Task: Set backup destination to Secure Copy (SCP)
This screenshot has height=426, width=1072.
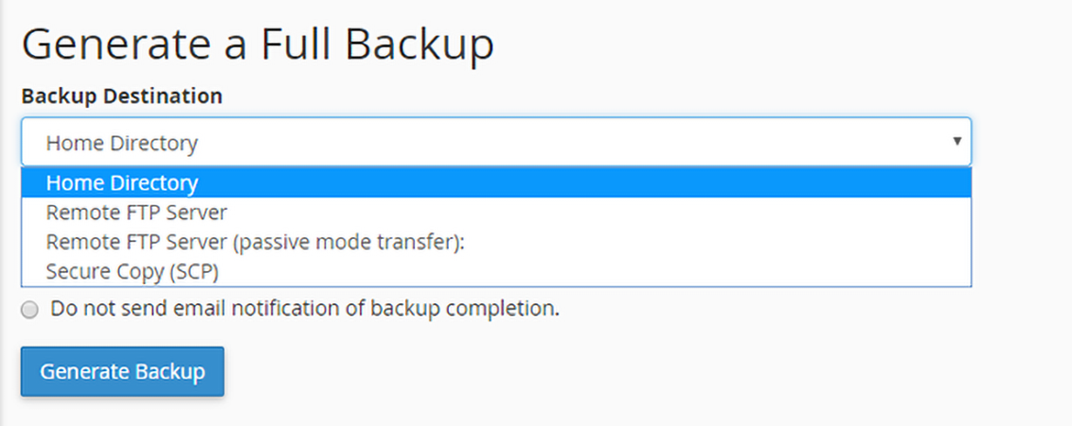Action: coord(132,272)
